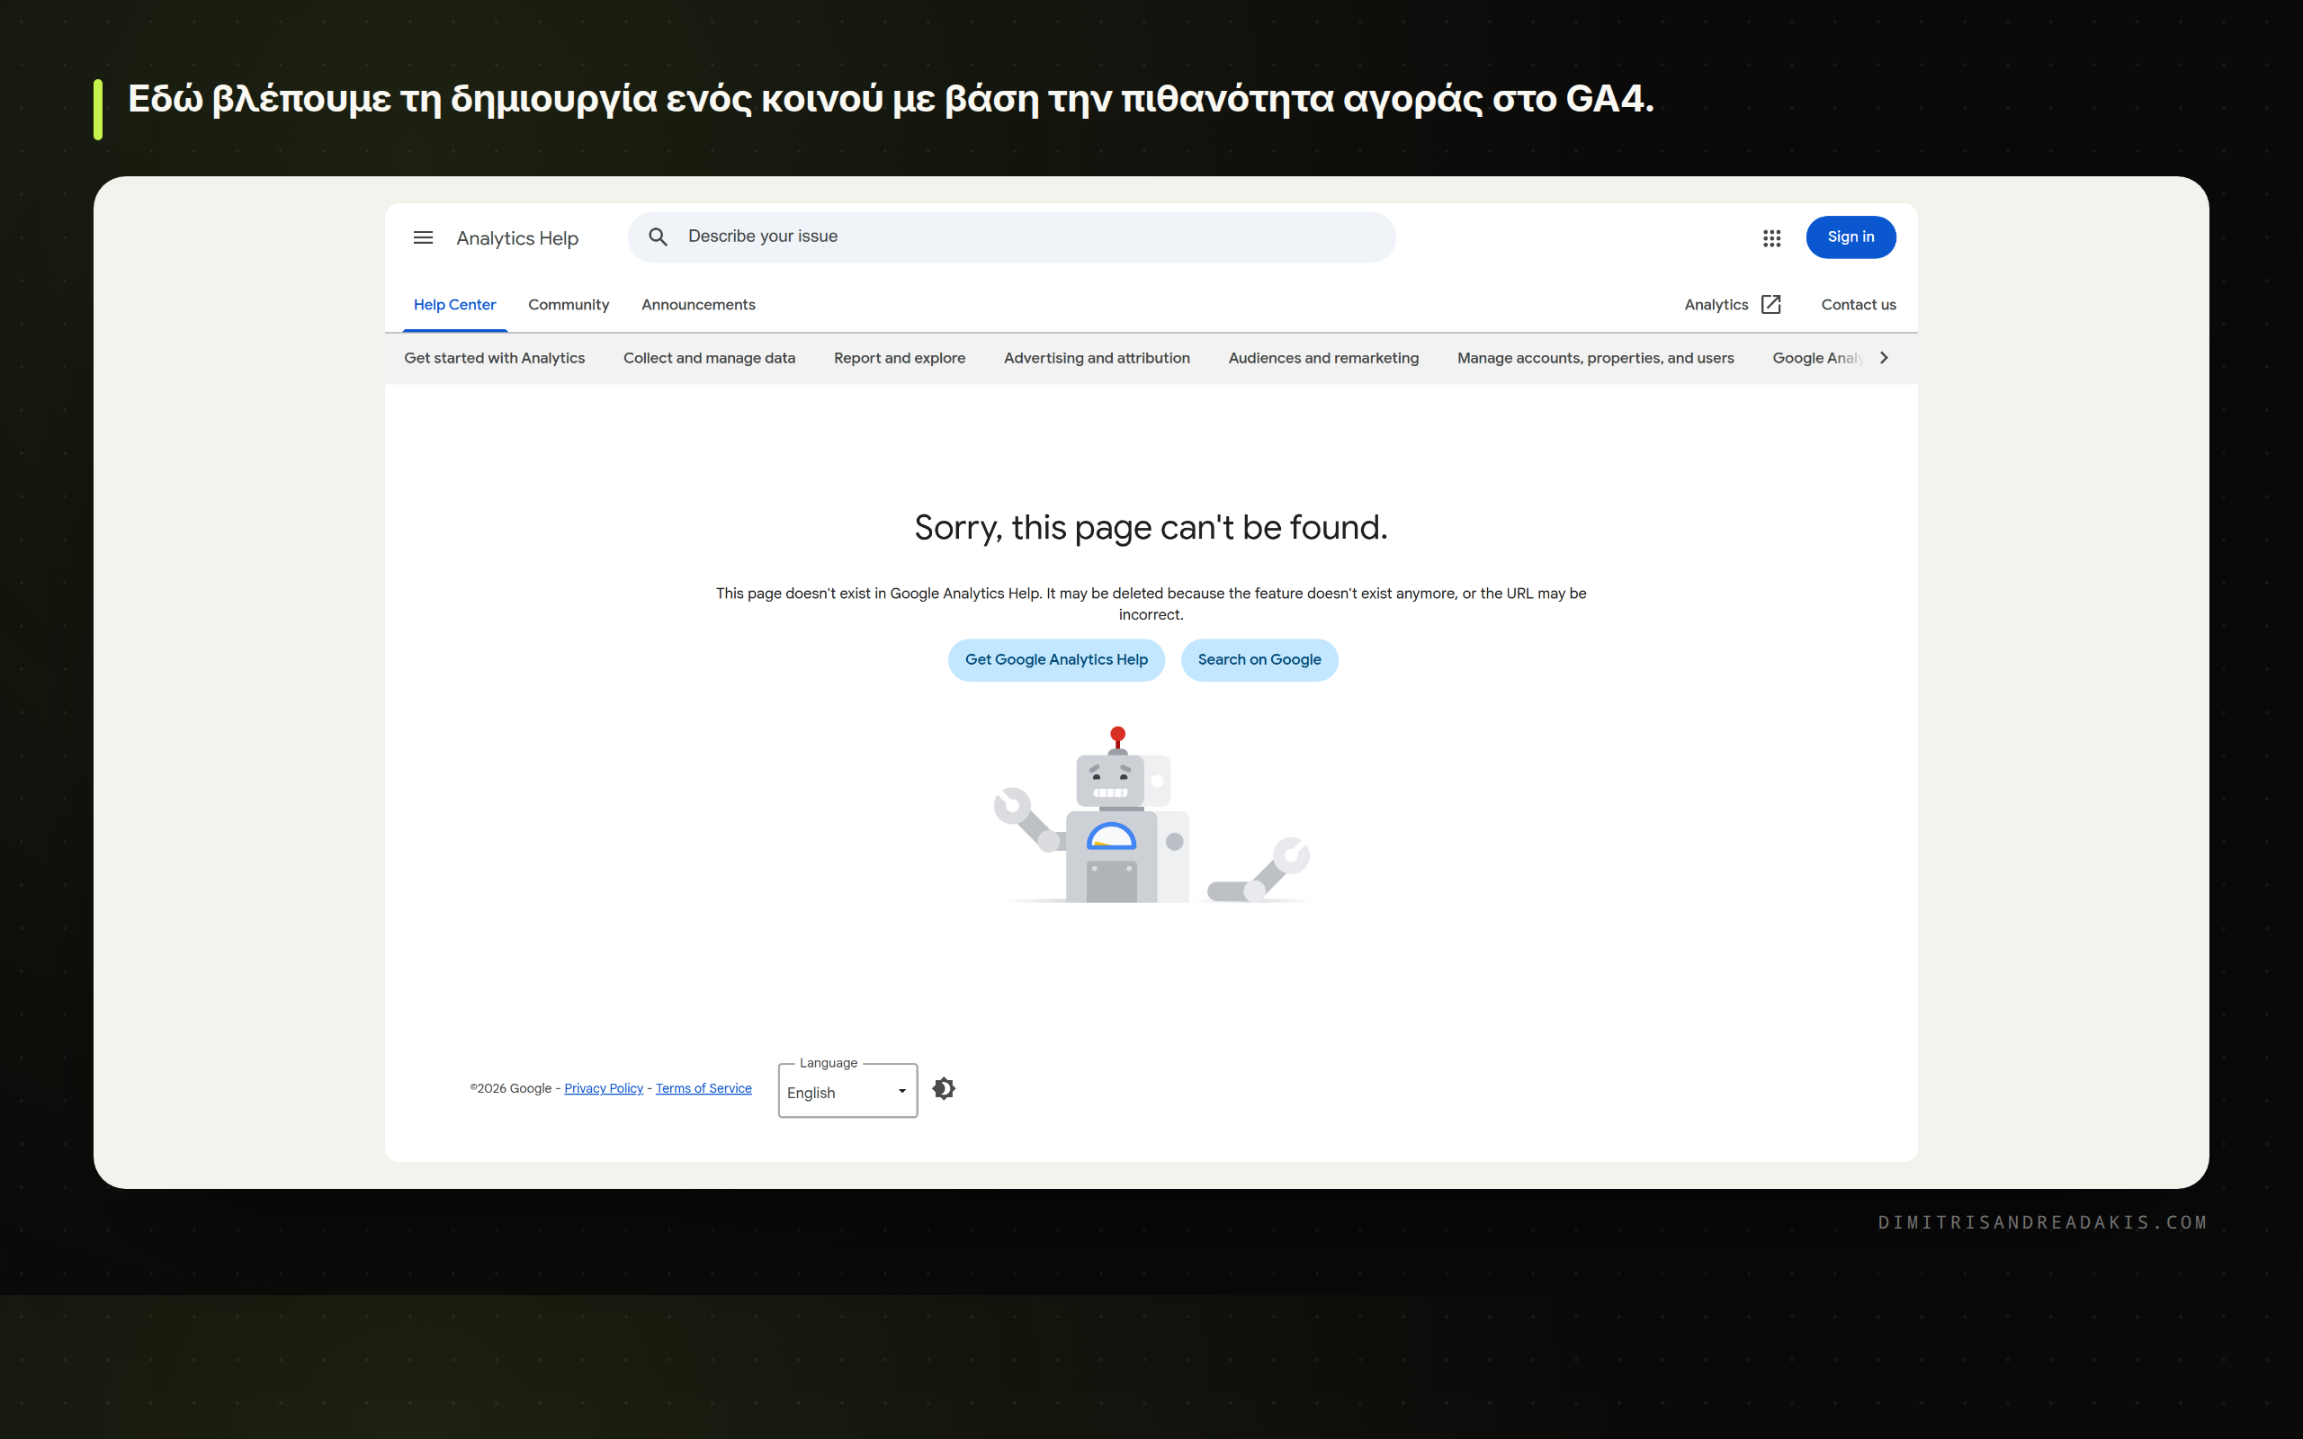Open Report and explore topic
2303x1439 pixels.
tap(900, 358)
